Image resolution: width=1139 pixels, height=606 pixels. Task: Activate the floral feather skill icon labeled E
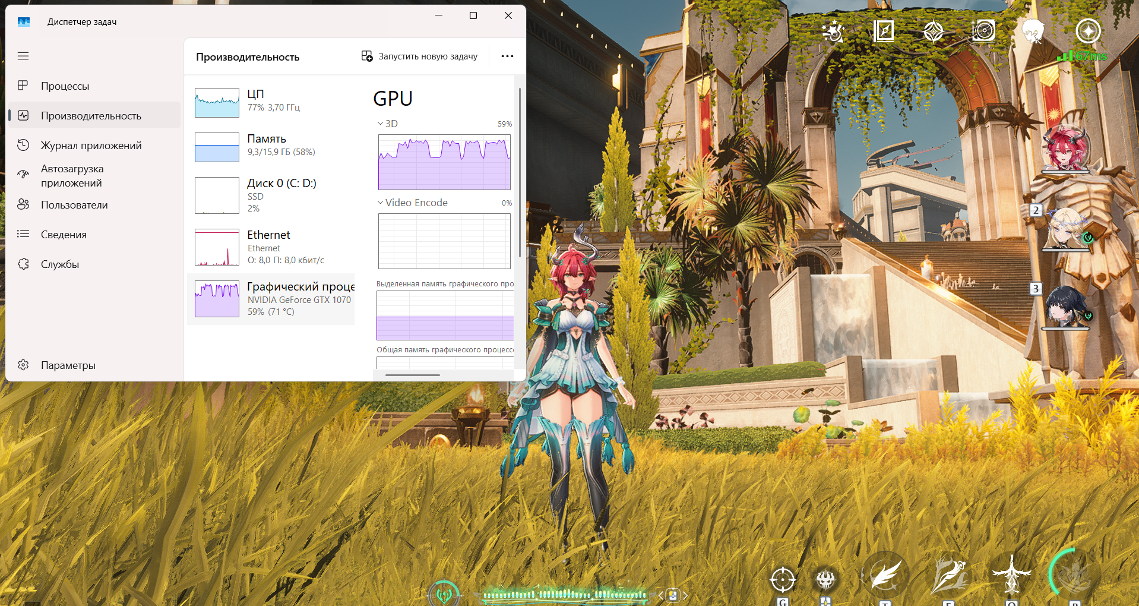click(x=949, y=575)
